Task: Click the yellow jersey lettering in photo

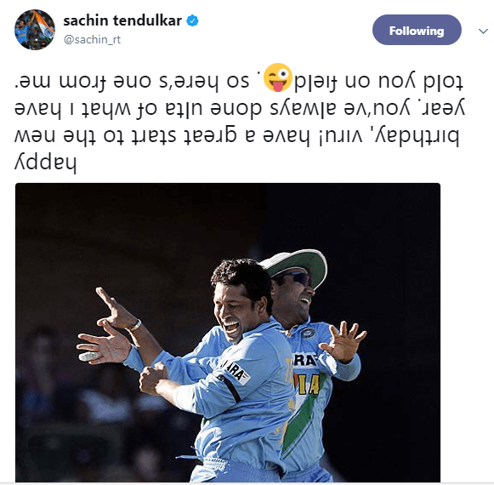Action: coord(307,385)
